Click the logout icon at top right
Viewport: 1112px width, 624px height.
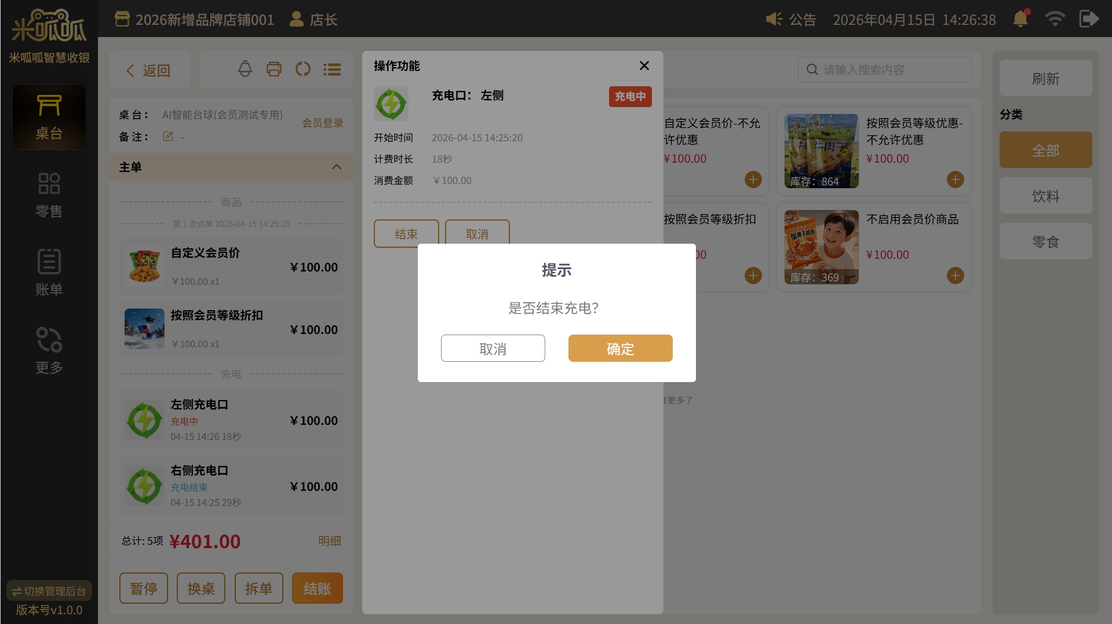pos(1089,19)
